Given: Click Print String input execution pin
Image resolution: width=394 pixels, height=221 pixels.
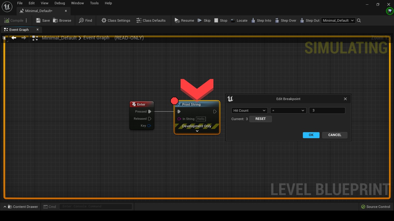Looking at the screenshot, I should click(x=179, y=111).
